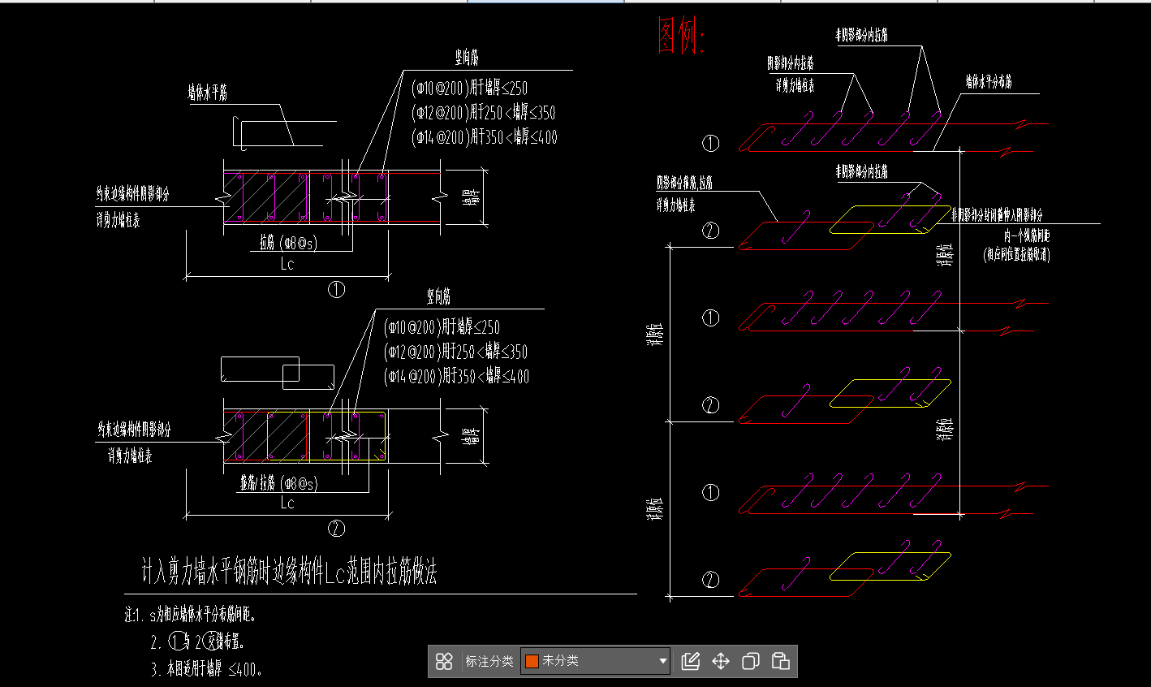The height and width of the screenshot is (687, 1151).
Task: Click the copy icon with two overlapping squares
Action: [751, 661]
